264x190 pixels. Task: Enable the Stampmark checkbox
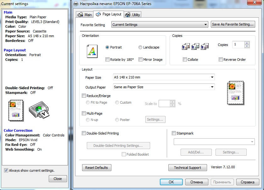(174, 133)
